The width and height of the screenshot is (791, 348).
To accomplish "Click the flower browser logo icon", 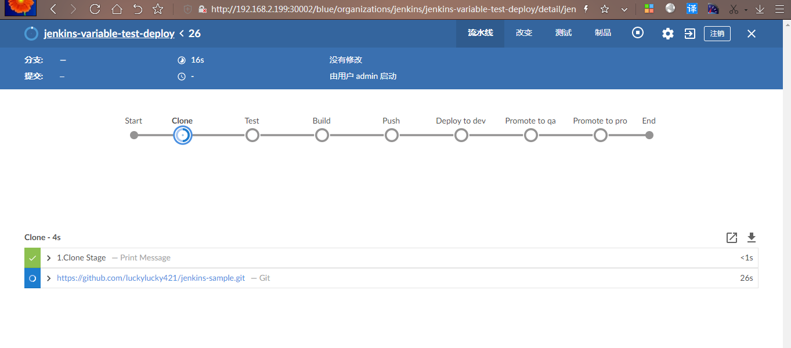I will [20, 8].
